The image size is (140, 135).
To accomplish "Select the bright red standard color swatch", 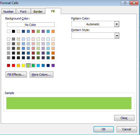I will (13, 65).
